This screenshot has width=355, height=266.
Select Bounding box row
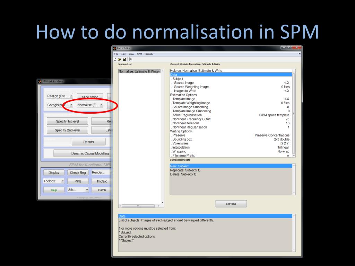231,139
